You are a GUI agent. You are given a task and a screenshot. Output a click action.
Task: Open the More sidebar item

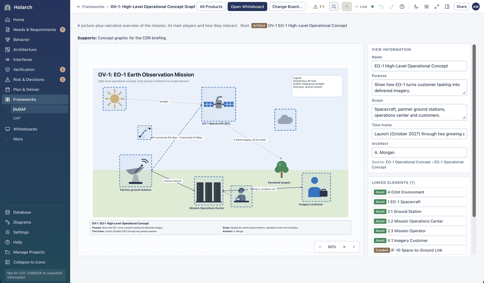[x=35, y=139]
